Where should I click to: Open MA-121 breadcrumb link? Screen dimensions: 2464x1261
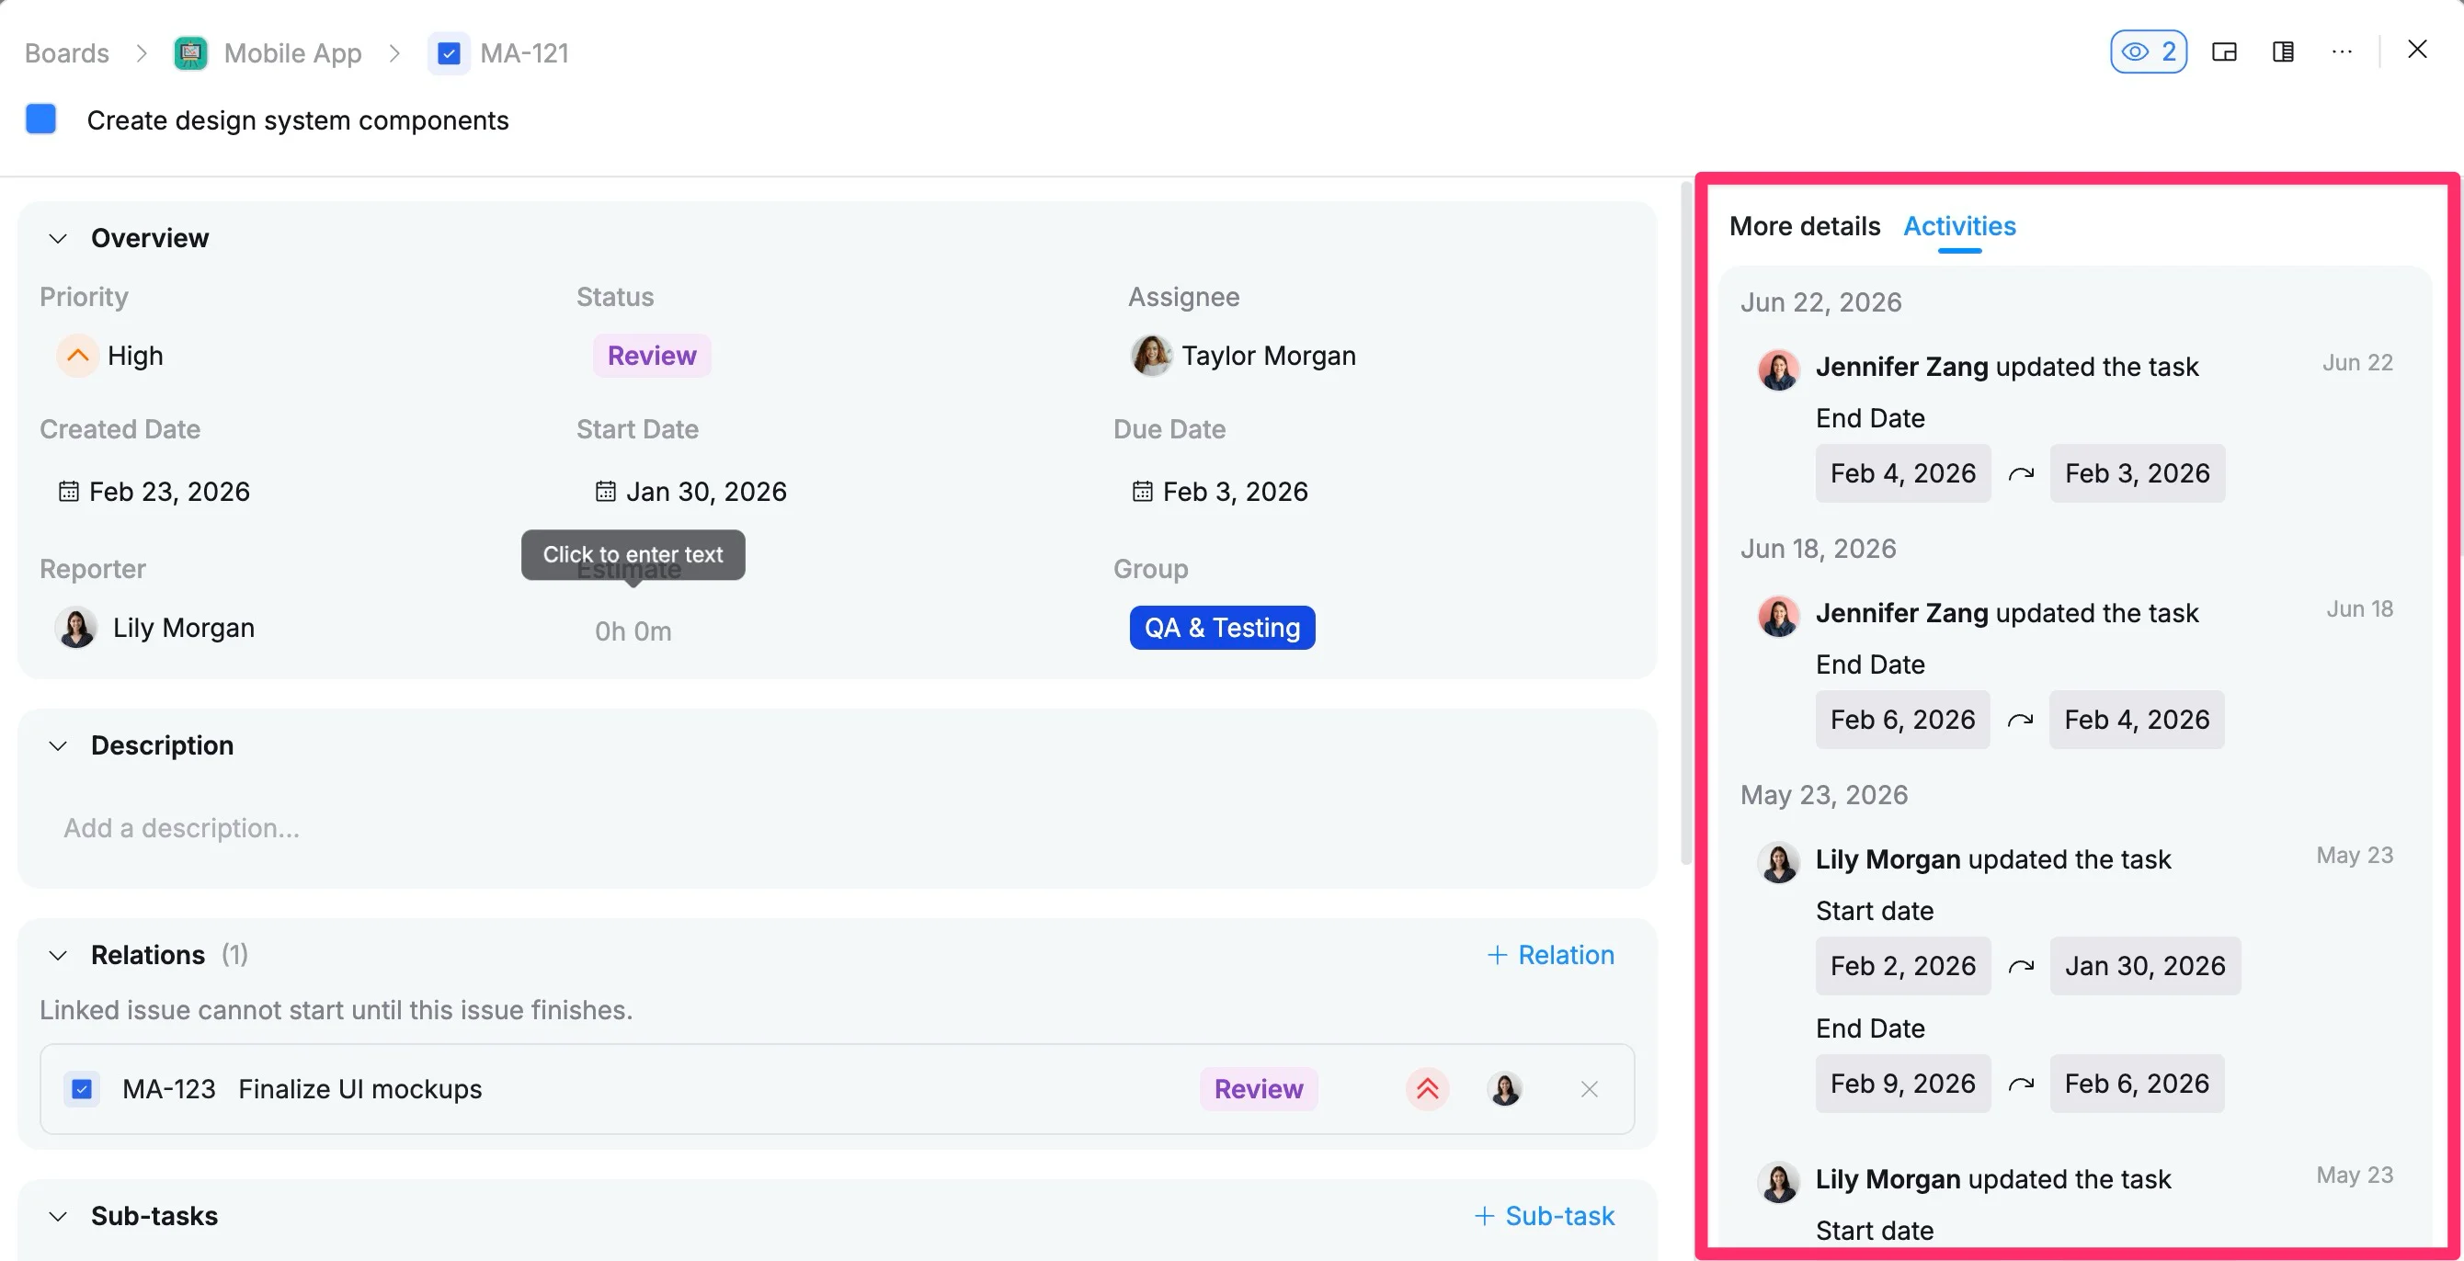(524, 52)
